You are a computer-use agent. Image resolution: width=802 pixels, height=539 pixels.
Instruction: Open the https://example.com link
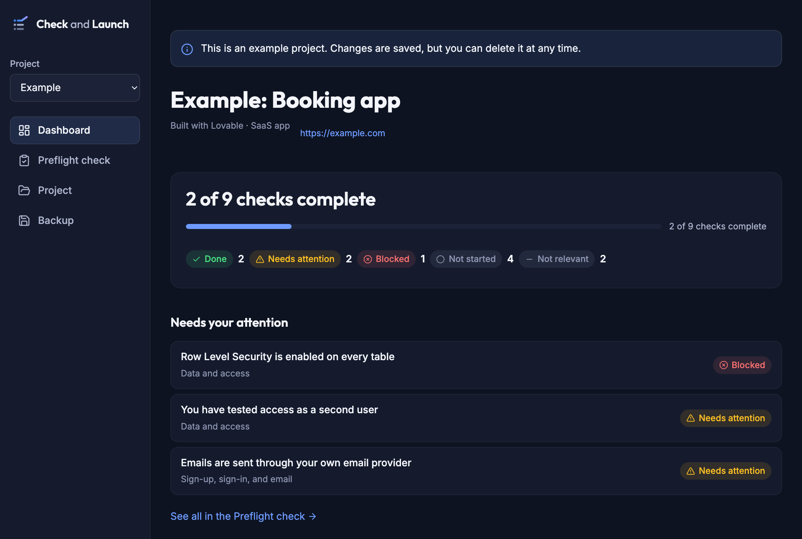click(343, 133)
